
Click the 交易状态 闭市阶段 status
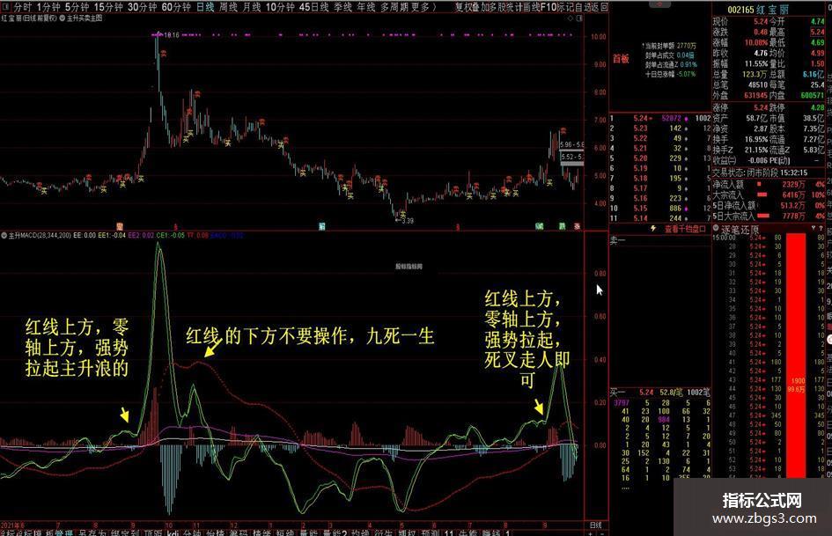(760, 173)
